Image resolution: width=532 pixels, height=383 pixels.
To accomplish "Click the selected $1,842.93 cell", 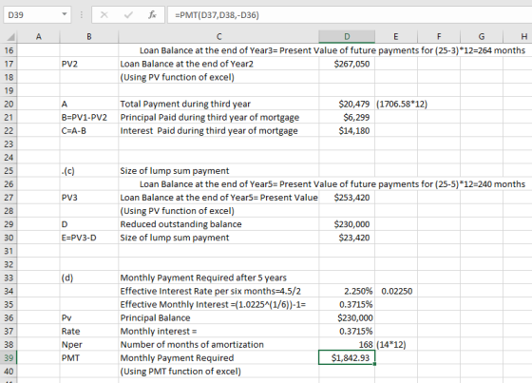I will point(347,358).
